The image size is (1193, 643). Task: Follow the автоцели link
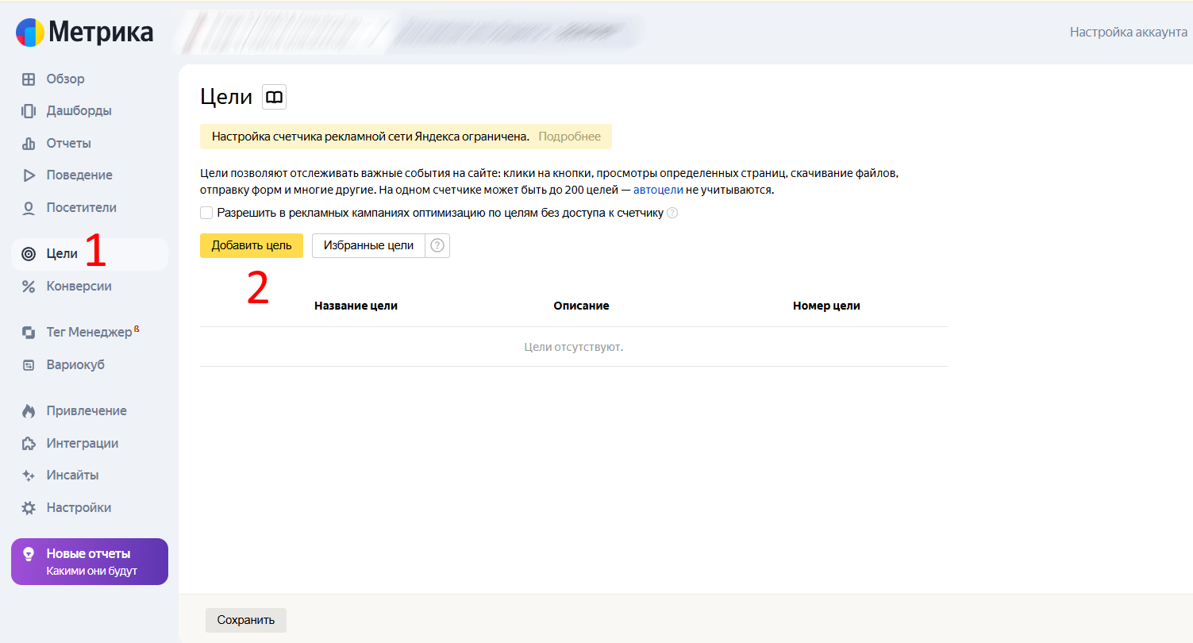[658, 191]
